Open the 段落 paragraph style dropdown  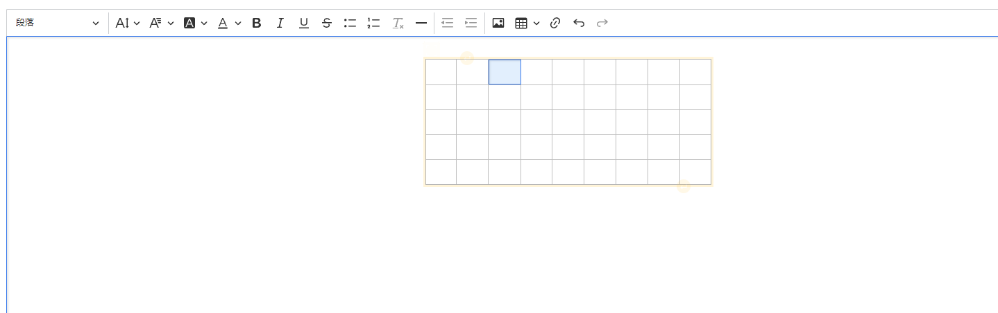58,23
